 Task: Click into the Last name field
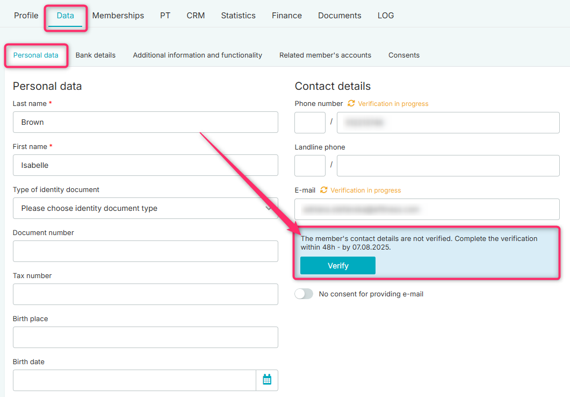click(x=145, y=122)
